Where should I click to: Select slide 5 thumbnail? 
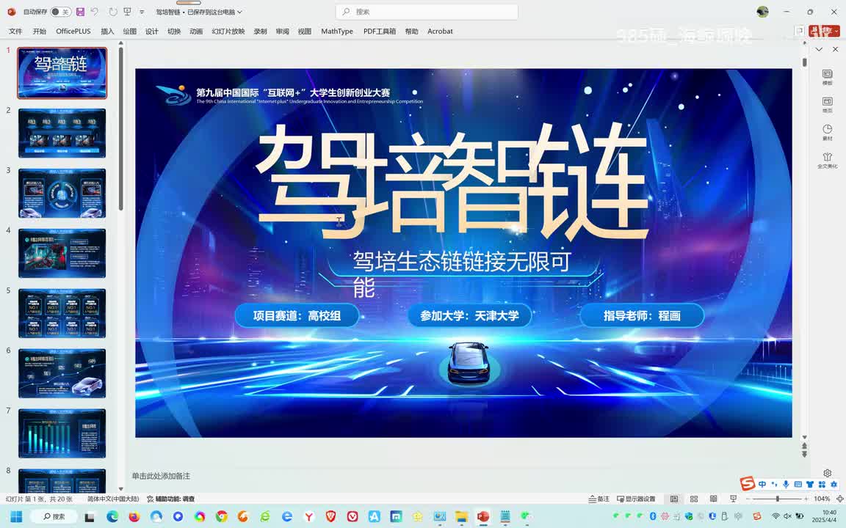62,313
